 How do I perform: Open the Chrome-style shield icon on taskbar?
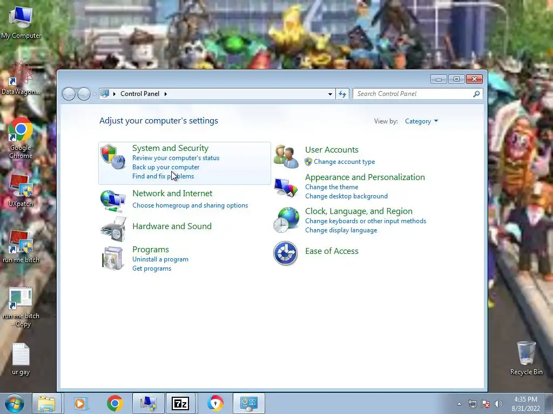(215, 403)
